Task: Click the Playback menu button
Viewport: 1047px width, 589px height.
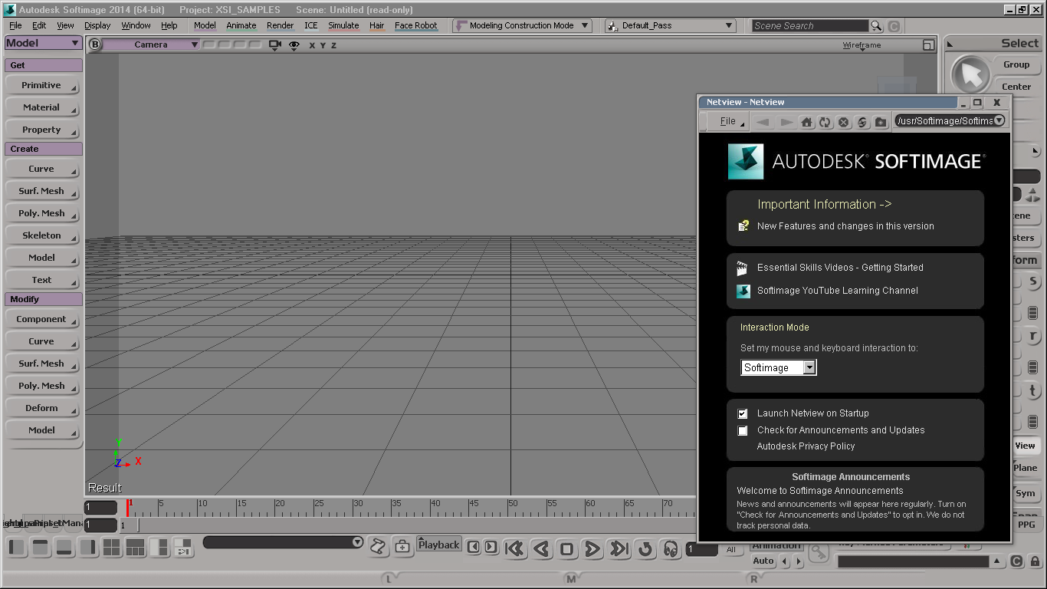Action: 439,545
